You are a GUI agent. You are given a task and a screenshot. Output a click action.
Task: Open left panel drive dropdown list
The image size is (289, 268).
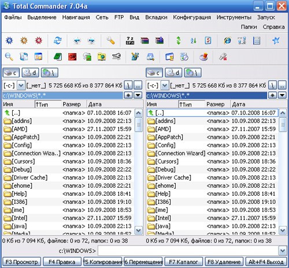coord(21,85)
